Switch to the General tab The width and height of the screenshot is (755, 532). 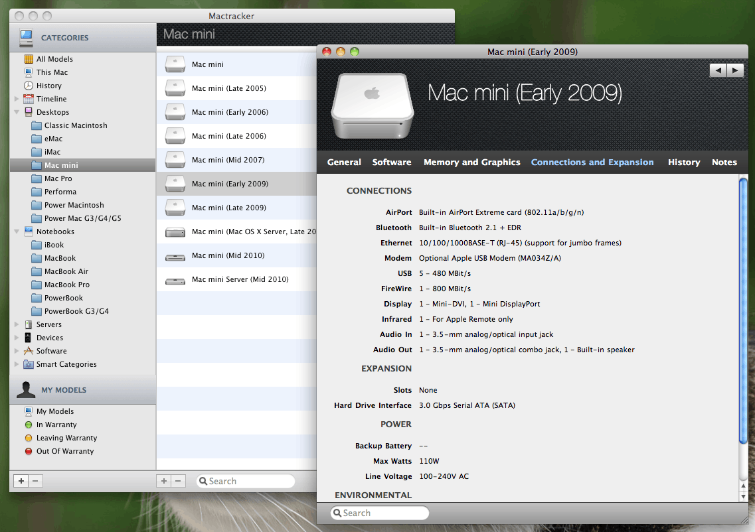(x=344, y=162)
